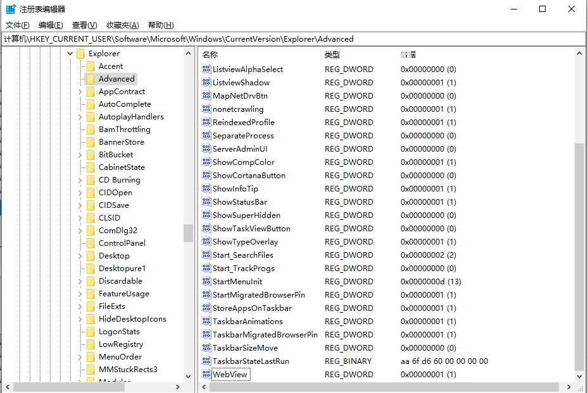Image resolution: width=588 pixels, height=393 pixels.
Task: Click values pane scroll-right arrow
Action: [568, 387]
